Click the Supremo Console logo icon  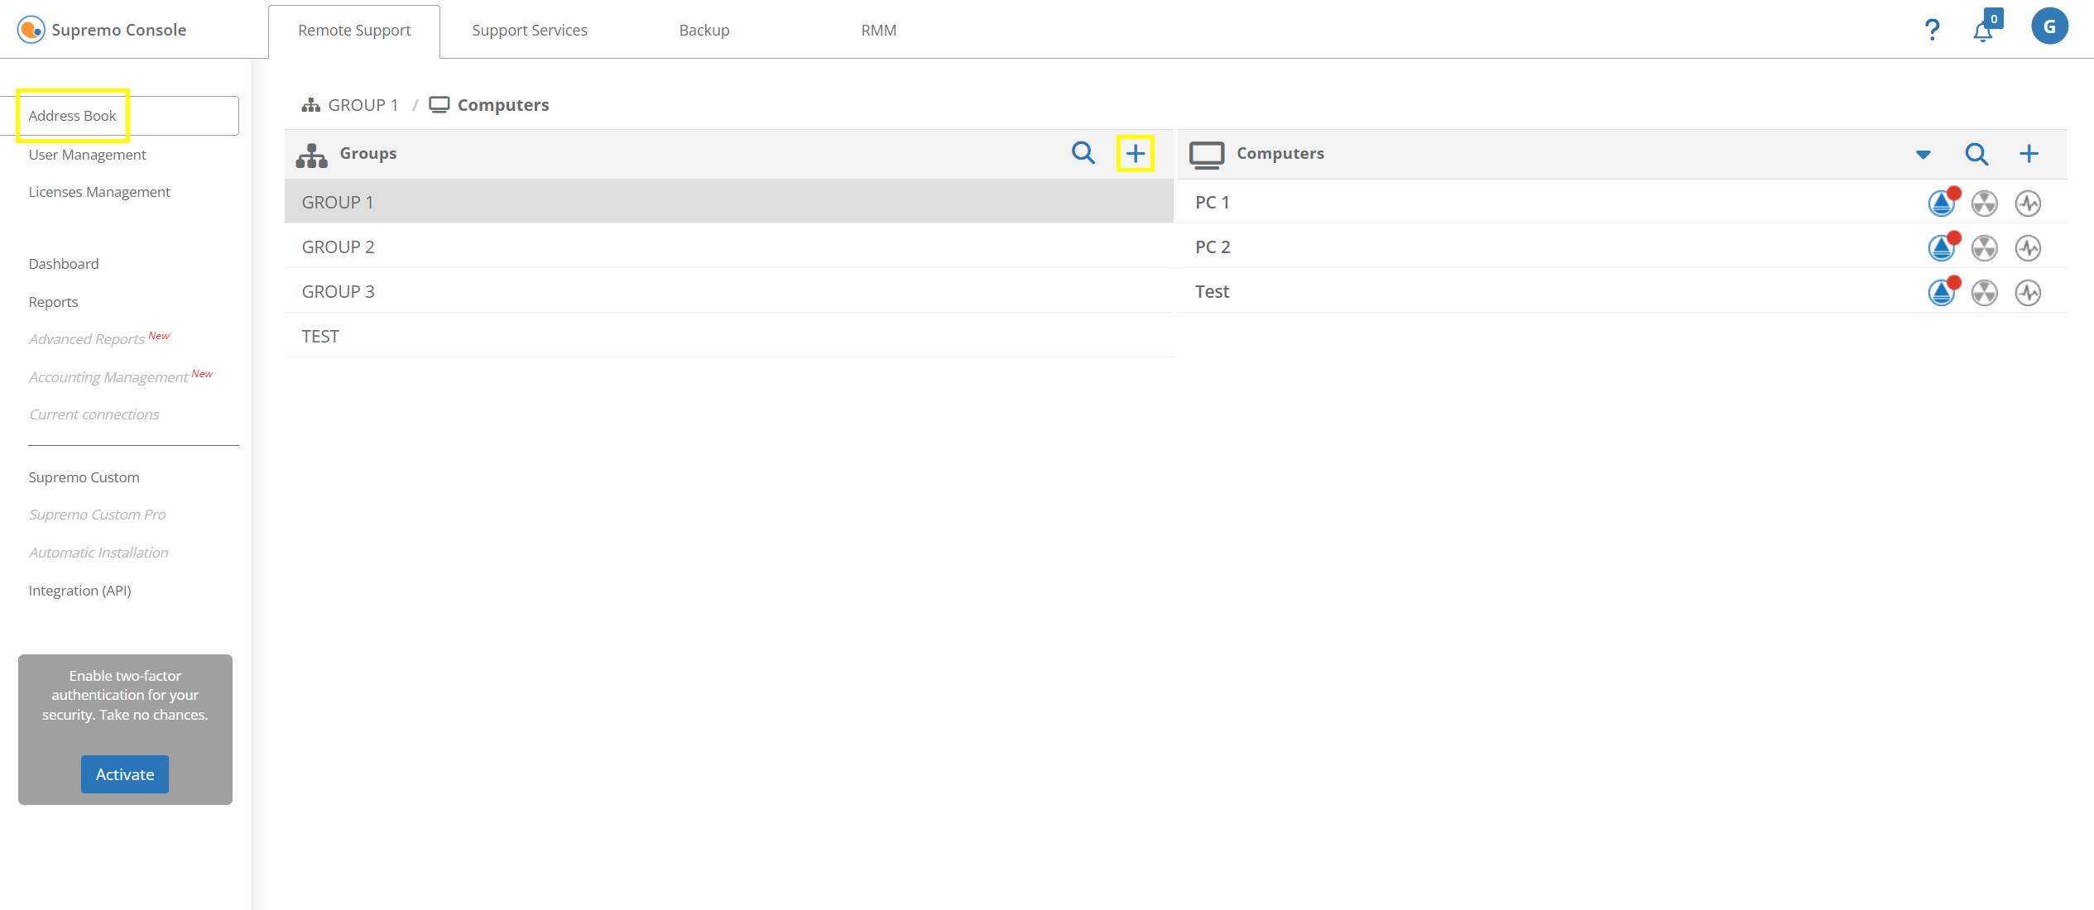[x=31, y=30]
